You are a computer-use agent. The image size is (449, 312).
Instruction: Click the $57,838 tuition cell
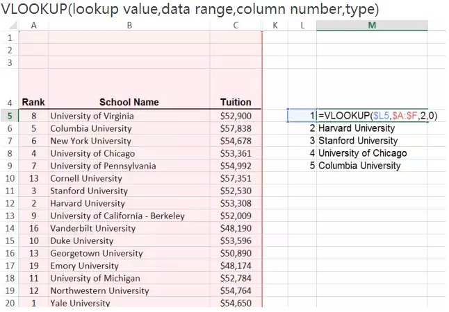(236, 128)
